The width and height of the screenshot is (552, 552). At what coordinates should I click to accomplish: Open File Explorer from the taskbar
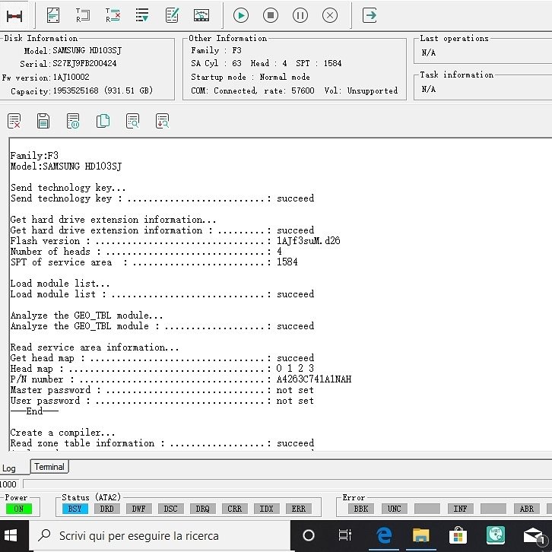coord(421,536)
